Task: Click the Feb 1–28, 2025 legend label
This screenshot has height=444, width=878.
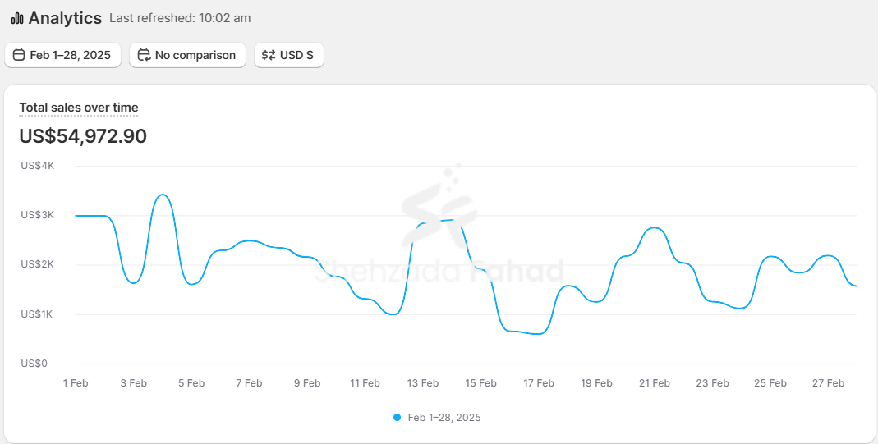Action: coord(444,417)
